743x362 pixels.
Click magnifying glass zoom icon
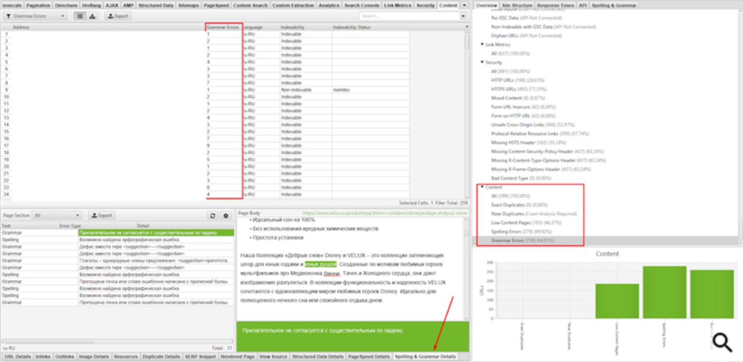(x=722, y=343)
